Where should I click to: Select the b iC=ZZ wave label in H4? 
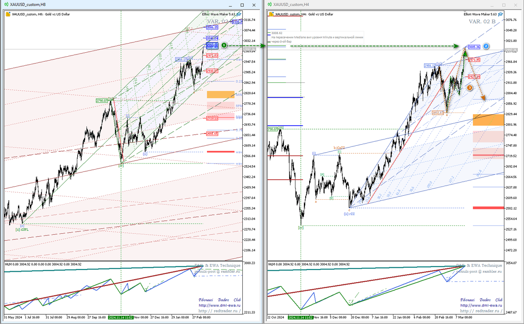[339, 148]
